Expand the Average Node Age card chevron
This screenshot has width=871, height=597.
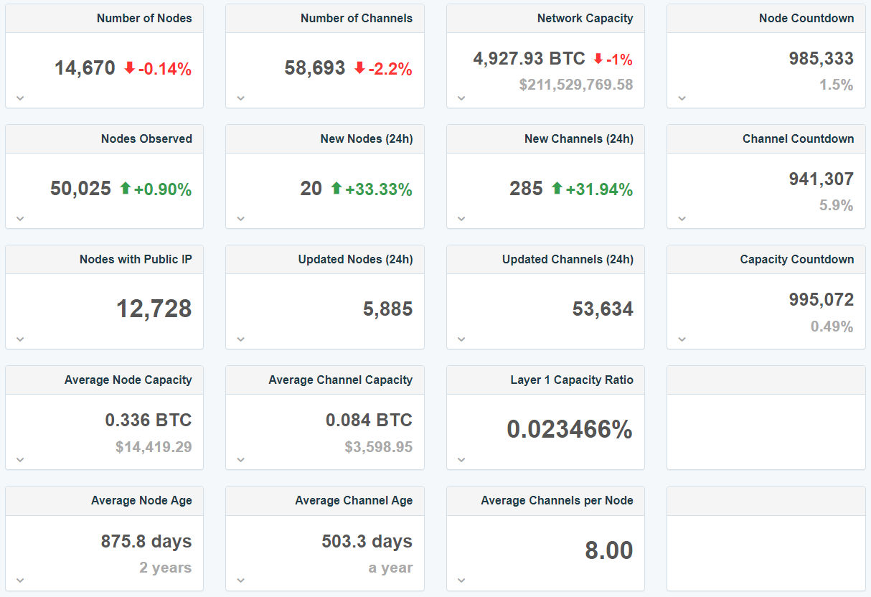(20, 580)
